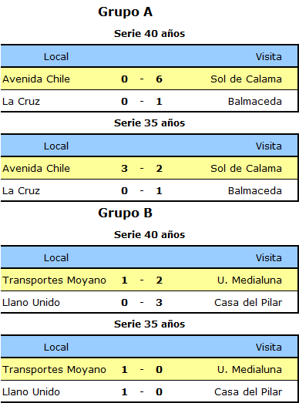Click the Local header in topmost table
The image size is (299, 403).
56,56
